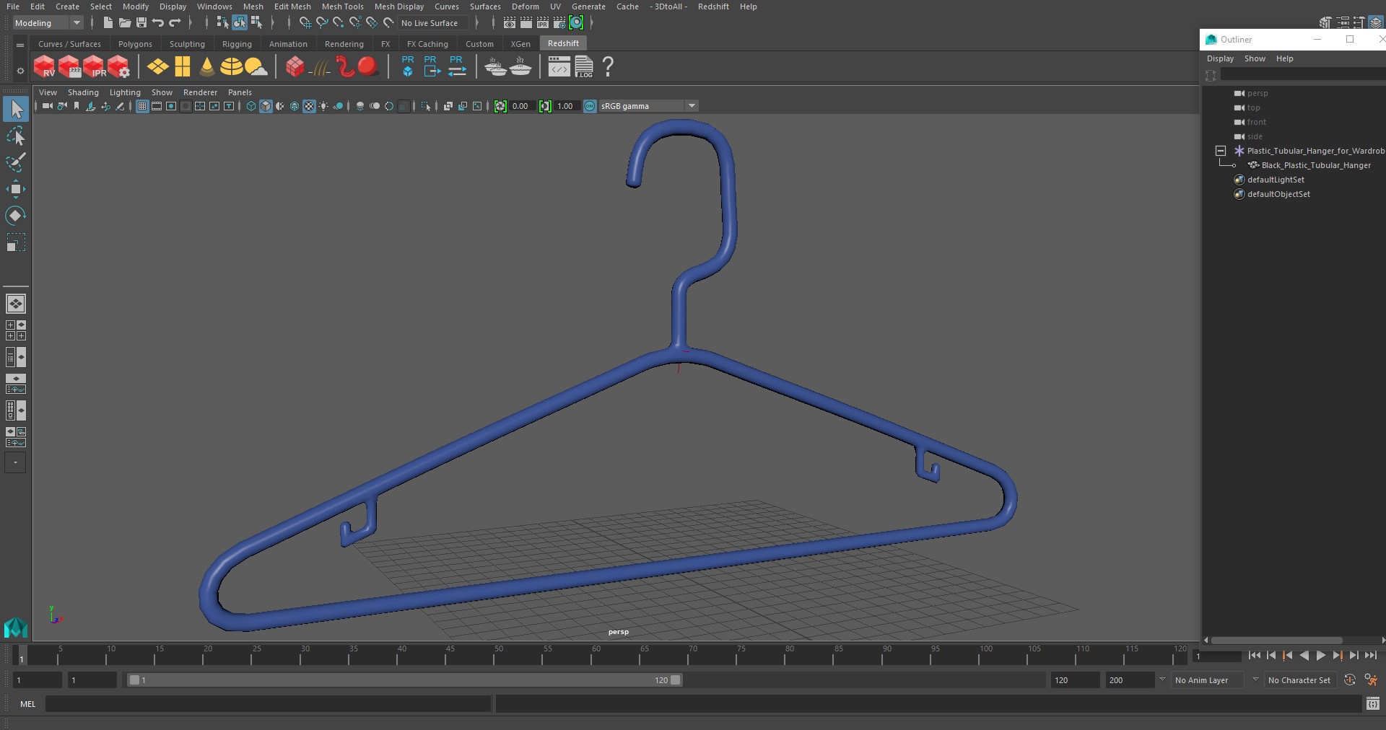
Task: Open the Redshift menu in menu bar
Action: pyautogui.click(x=713, y=6)
